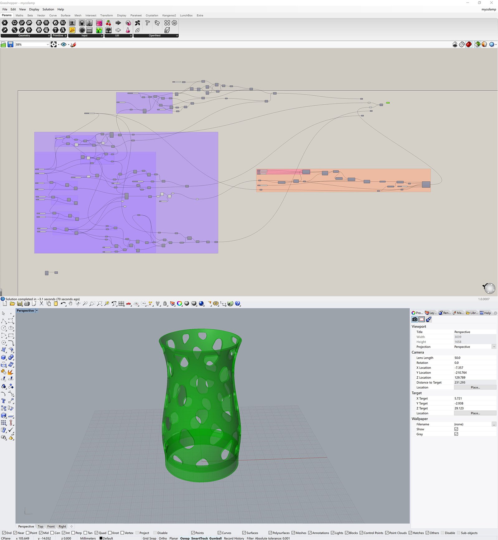Open dropdown arrow beside the eye icon
The width and height of the screenshot is (498, 540).
pyautogui.click(x=68, y=45)
